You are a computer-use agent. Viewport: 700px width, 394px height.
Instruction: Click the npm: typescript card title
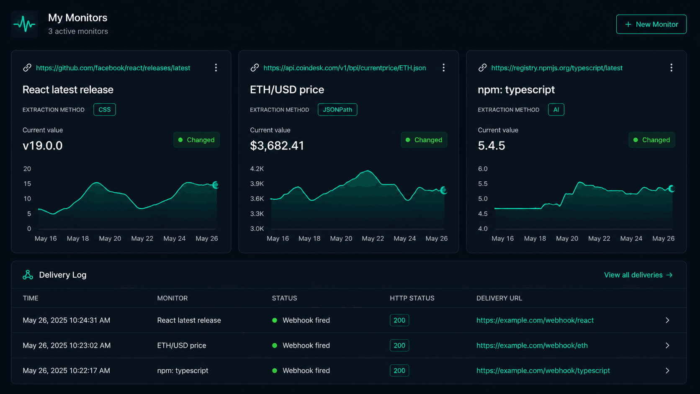[x=516, y=90]
